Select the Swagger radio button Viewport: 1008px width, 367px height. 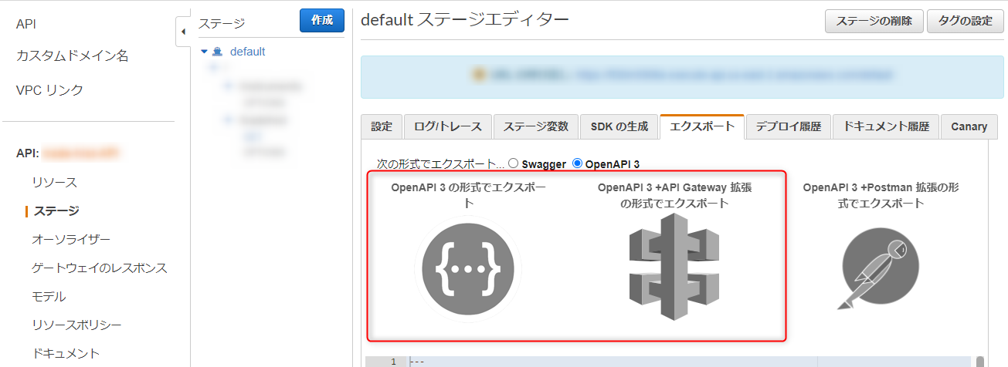click(x=513, y=163)
